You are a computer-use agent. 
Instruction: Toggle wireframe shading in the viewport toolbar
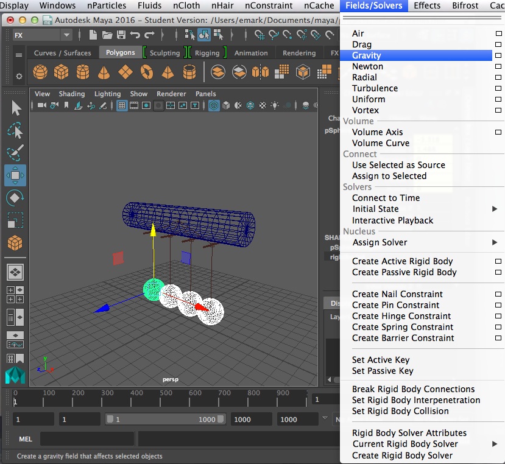214,105
